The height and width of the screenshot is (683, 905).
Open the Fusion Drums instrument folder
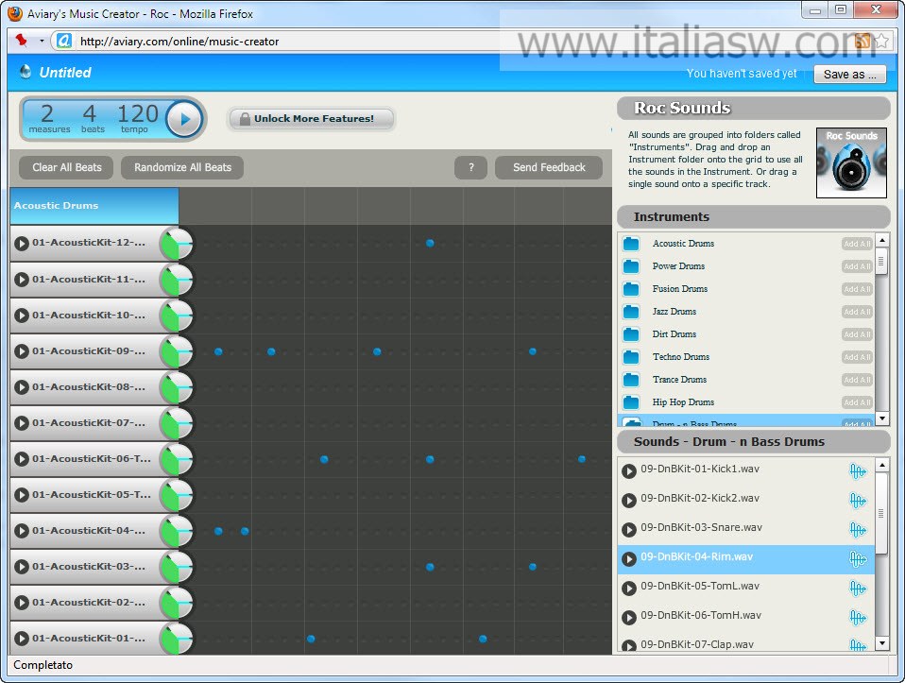tap(631, 289)
